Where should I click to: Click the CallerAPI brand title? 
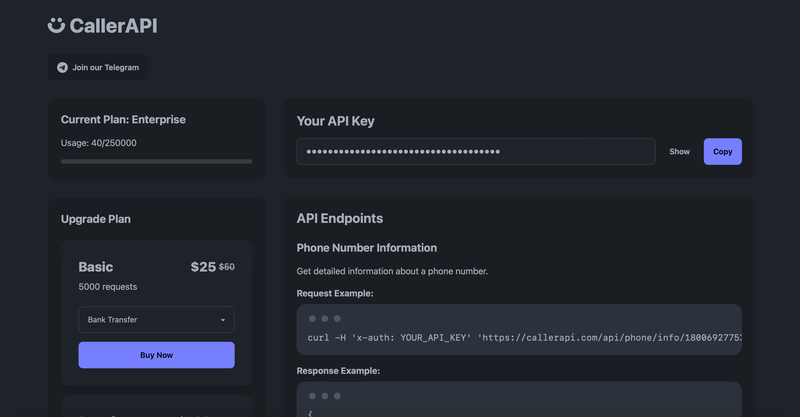(x=113, y=25)
